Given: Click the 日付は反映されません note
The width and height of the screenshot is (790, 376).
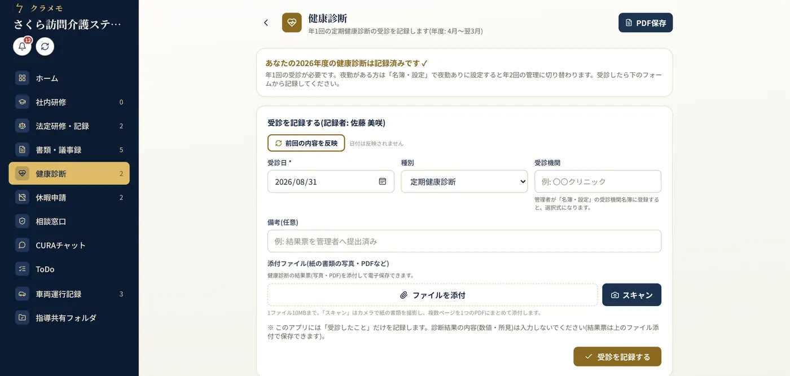Looking at the screenshot, I should coord(376,144).
